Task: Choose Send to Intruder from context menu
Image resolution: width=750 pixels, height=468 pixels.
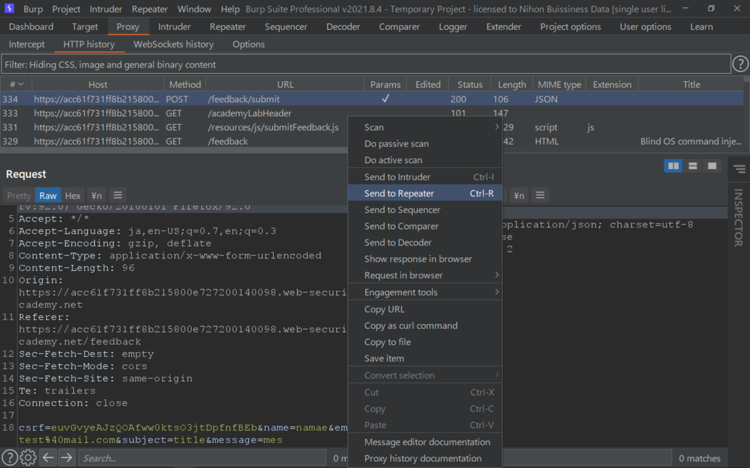Action: coord(425,177)
